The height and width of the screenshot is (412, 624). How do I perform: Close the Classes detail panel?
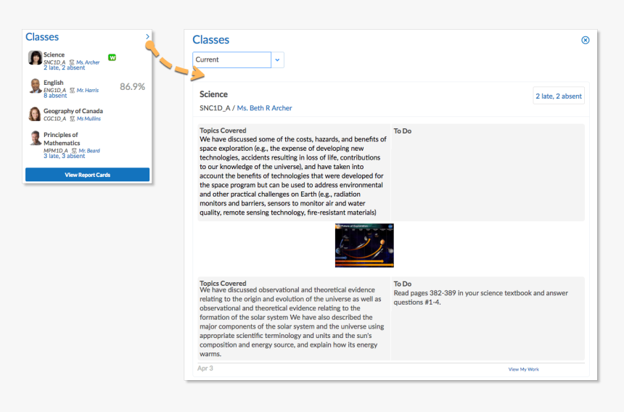point(586,40)
